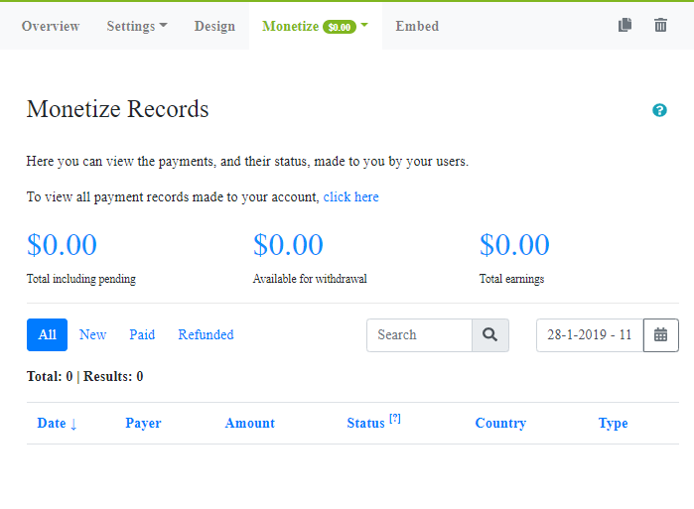The image size is (694, 509).
Task: Click the date range input field
Action: point(590,335)
